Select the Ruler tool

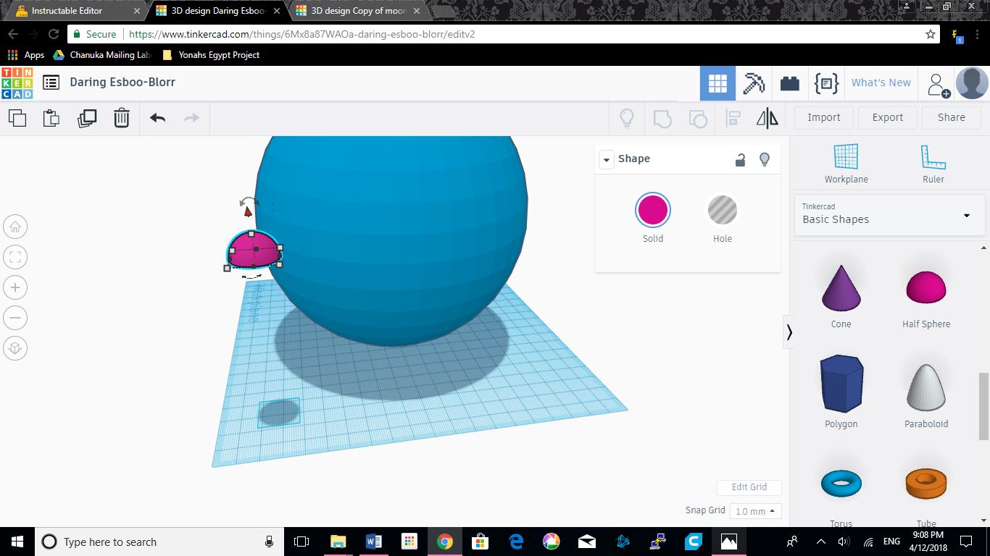tap(933, 164)
